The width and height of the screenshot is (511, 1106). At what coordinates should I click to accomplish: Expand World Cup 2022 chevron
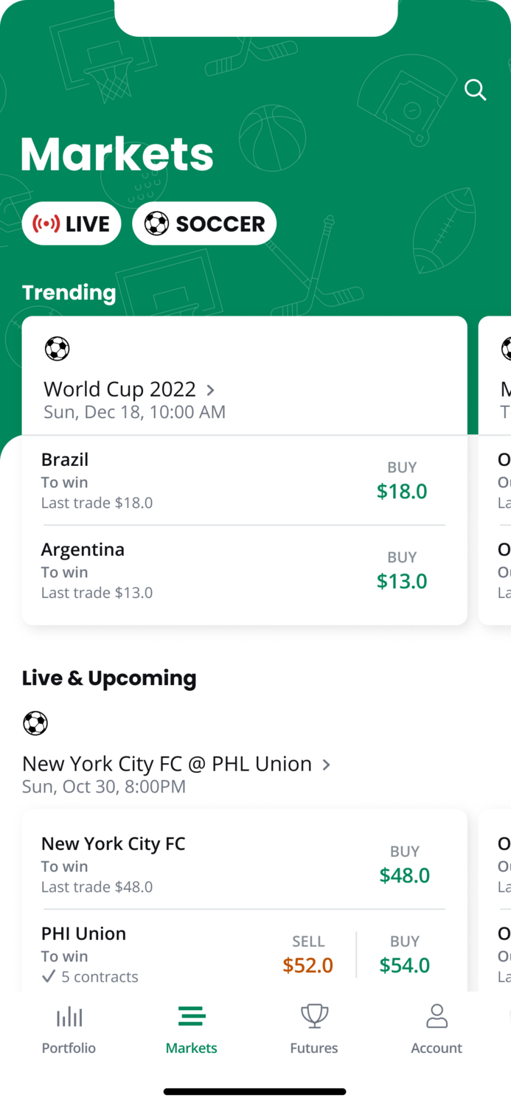210,389
